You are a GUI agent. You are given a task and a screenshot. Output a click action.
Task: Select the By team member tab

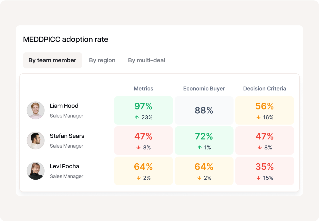(52, 60)
